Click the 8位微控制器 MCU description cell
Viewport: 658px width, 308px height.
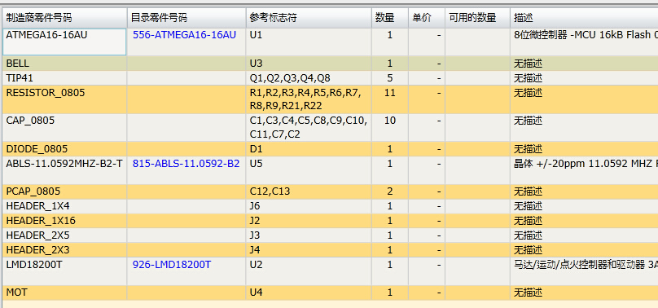click(x=584, y=42)
